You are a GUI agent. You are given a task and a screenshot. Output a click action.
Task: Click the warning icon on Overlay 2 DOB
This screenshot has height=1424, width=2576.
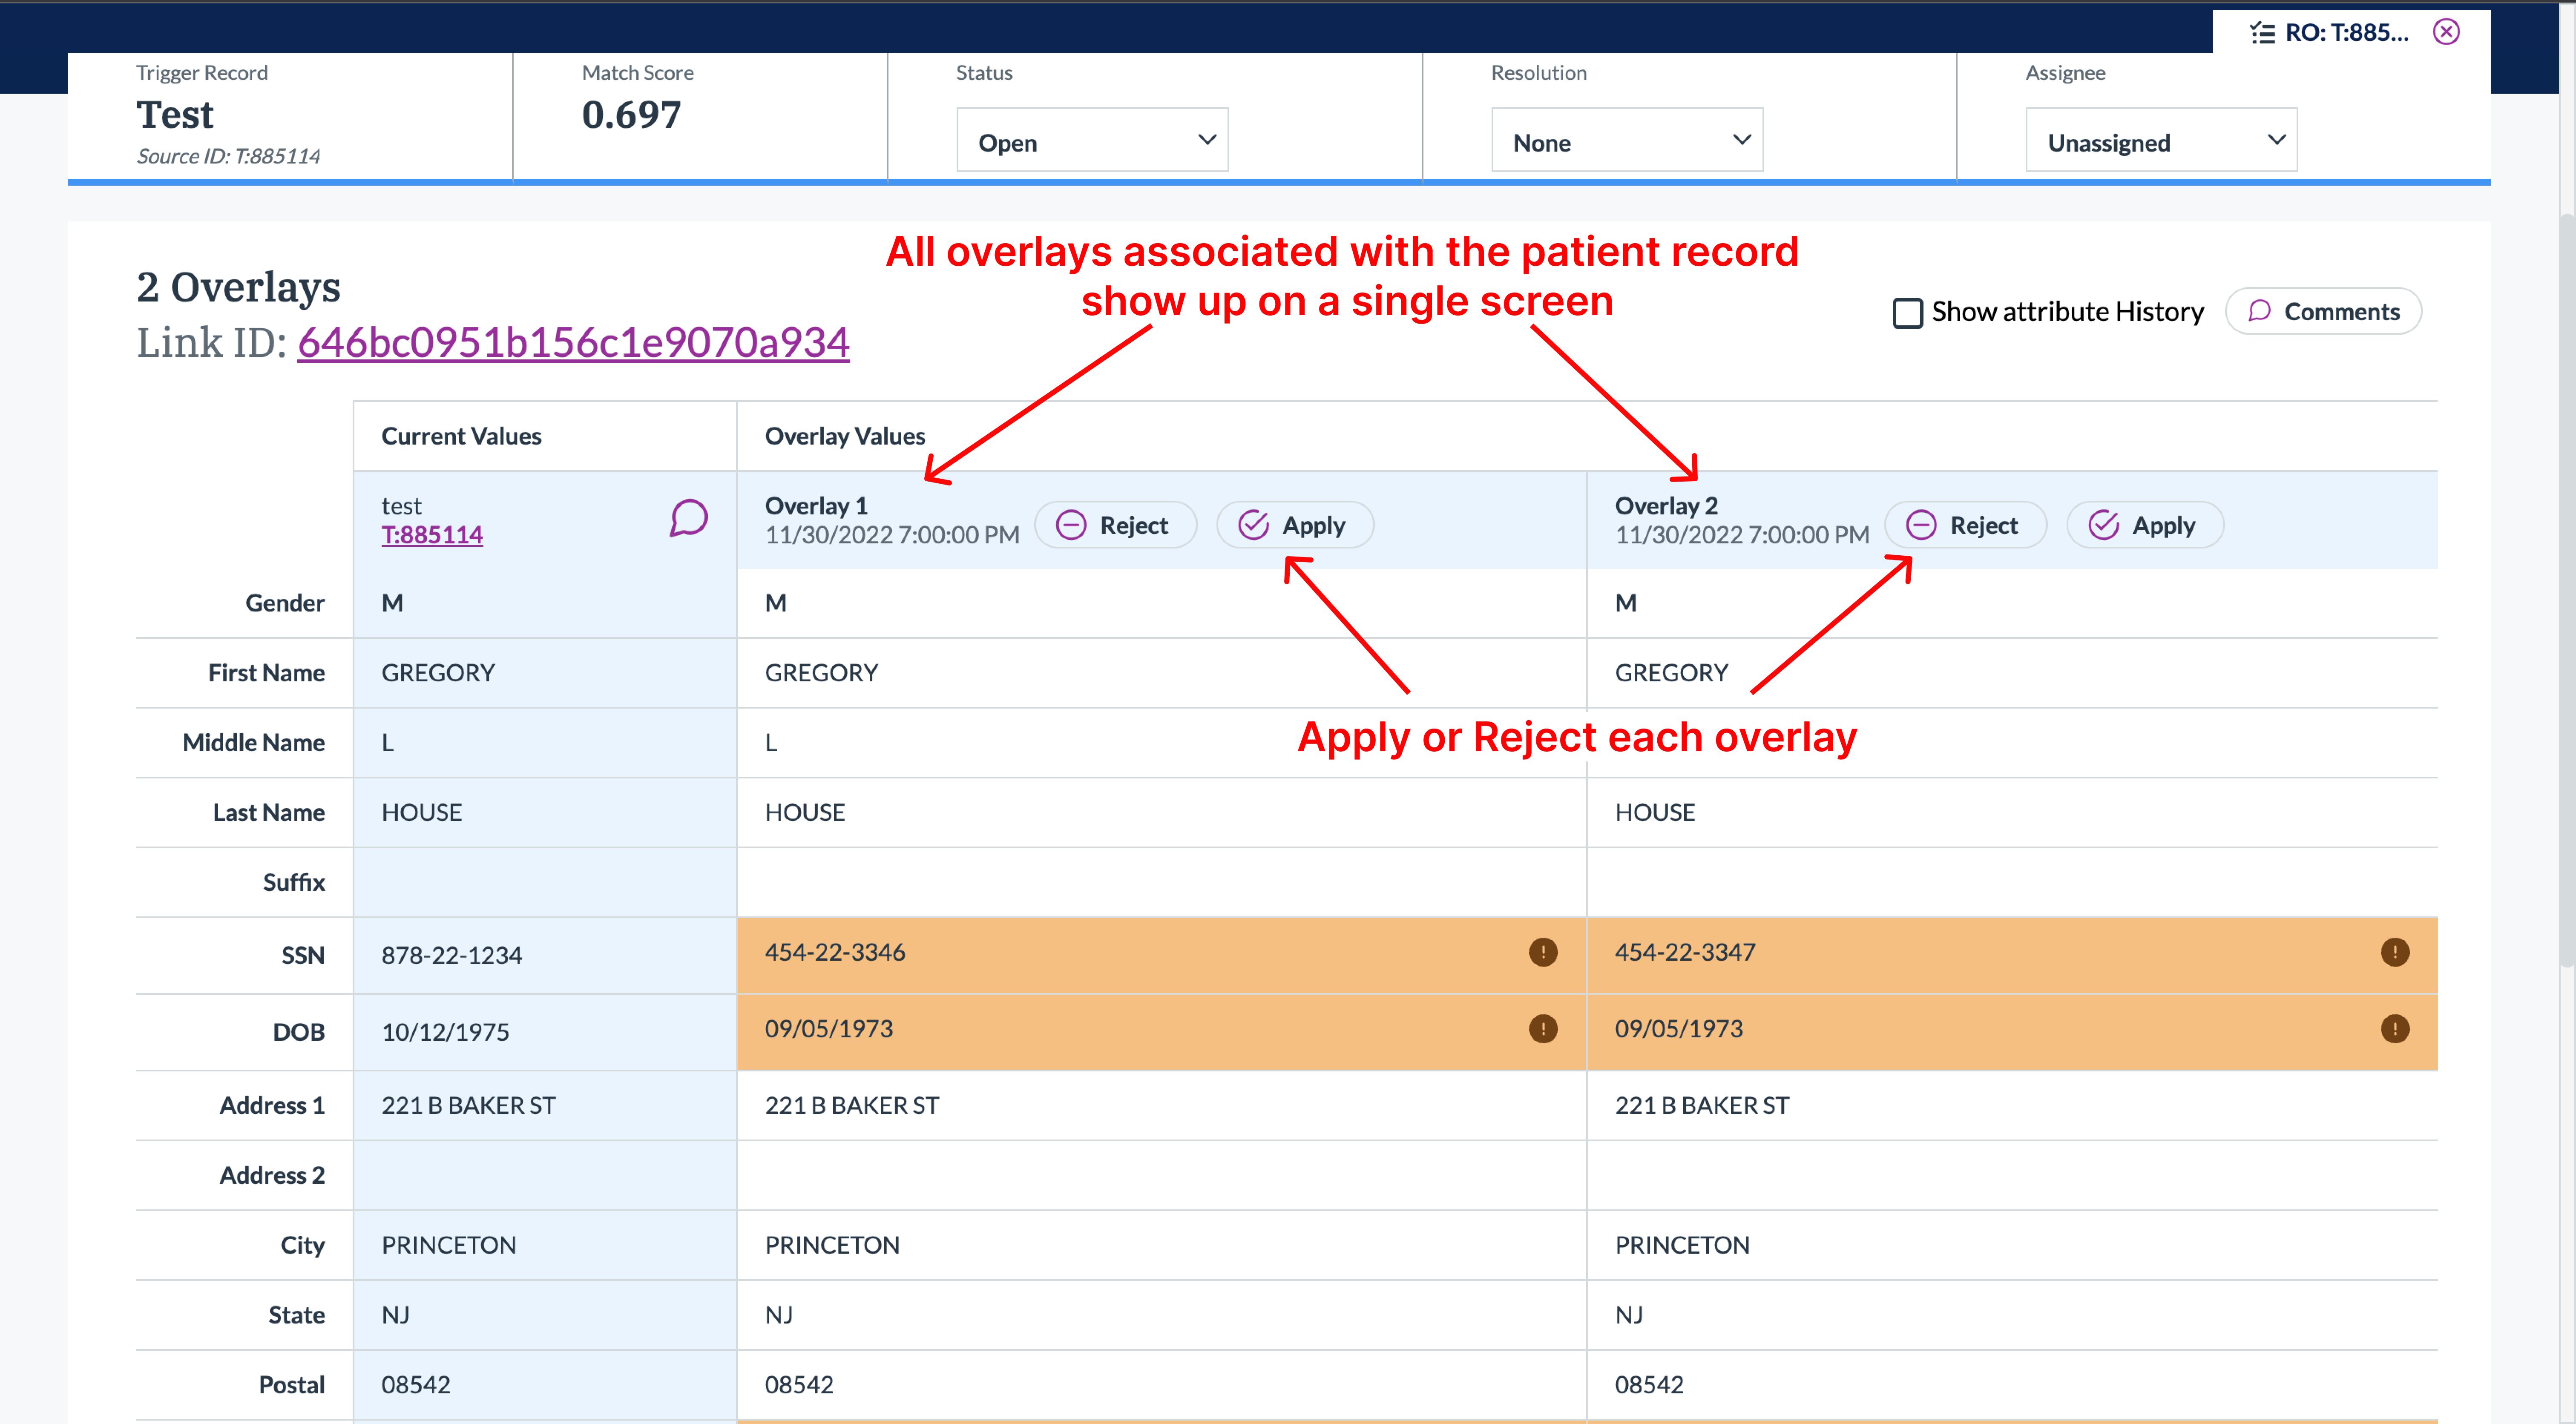pyautogui.click(x=2394, y=1029)
